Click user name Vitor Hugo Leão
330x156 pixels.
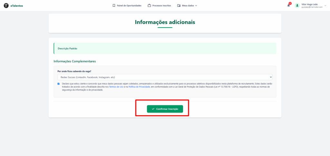(310, 4)
